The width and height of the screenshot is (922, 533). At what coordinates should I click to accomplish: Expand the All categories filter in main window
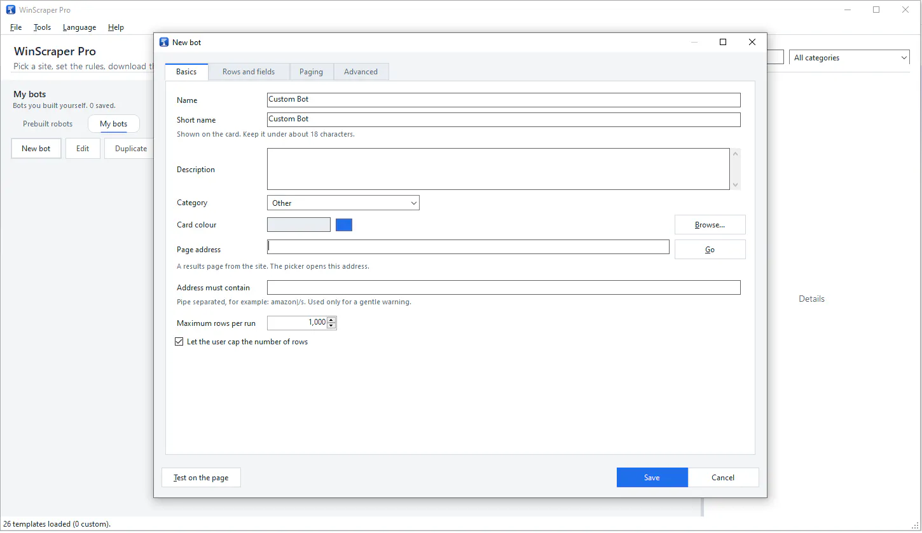coord(850,58)
